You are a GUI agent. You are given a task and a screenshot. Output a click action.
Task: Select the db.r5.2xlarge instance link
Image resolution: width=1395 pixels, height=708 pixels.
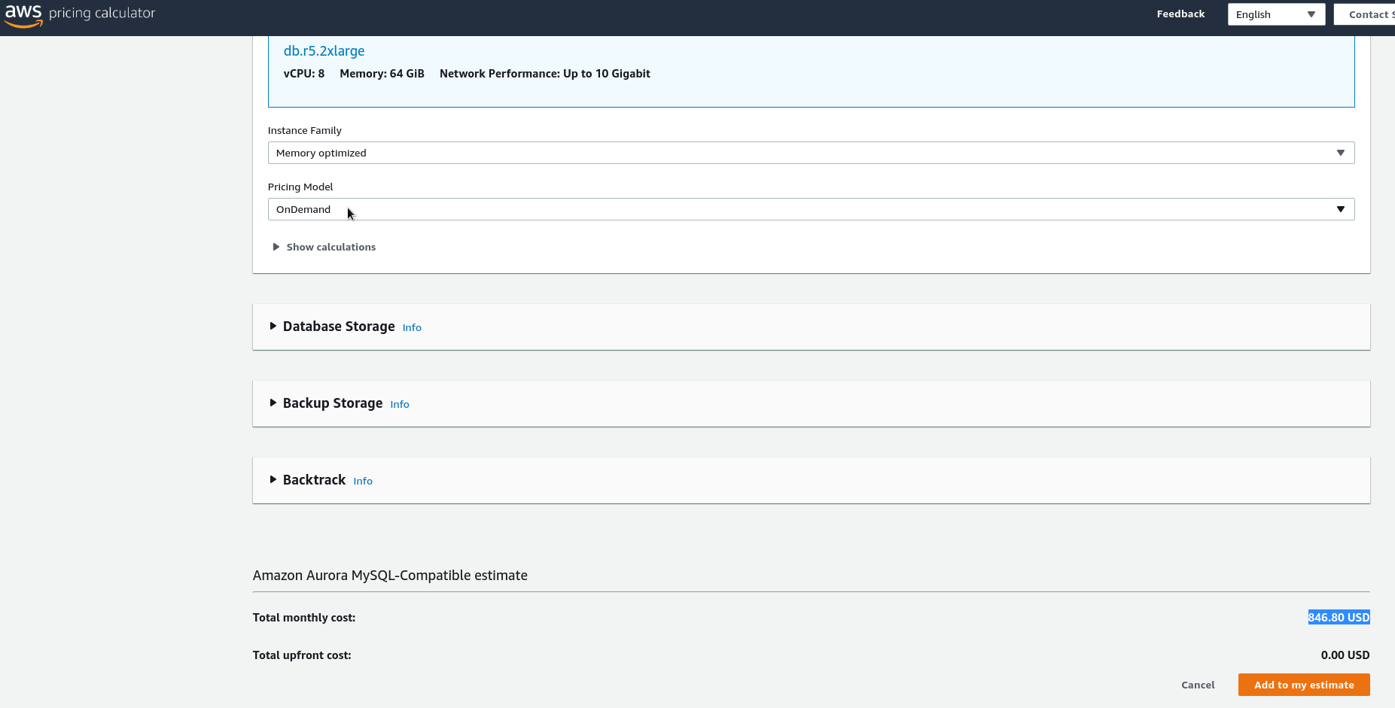click(324, 51)
